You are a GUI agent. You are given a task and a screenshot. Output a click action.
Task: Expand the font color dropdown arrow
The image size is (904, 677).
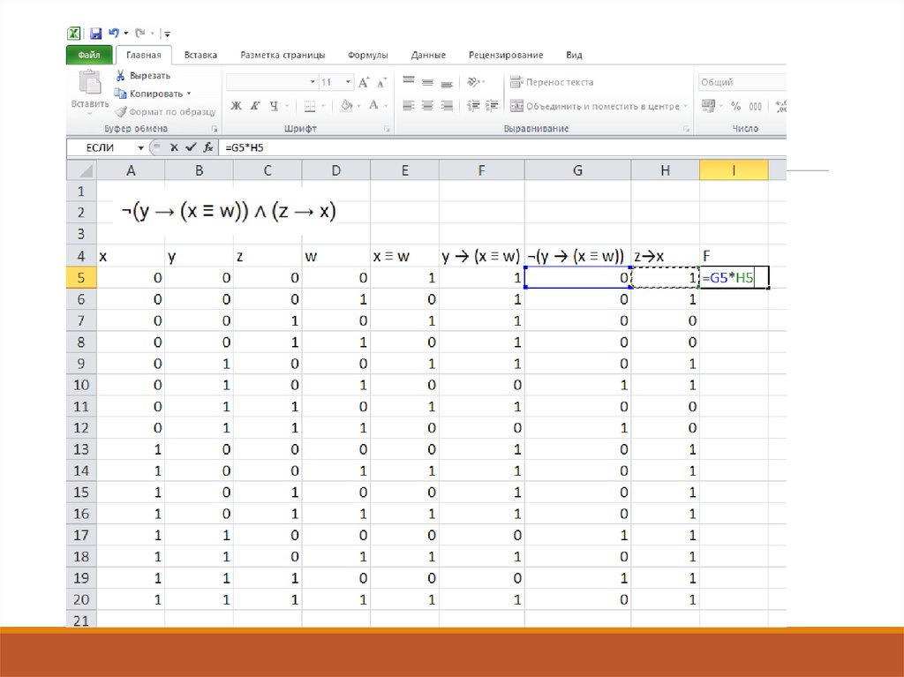point(386,106)
